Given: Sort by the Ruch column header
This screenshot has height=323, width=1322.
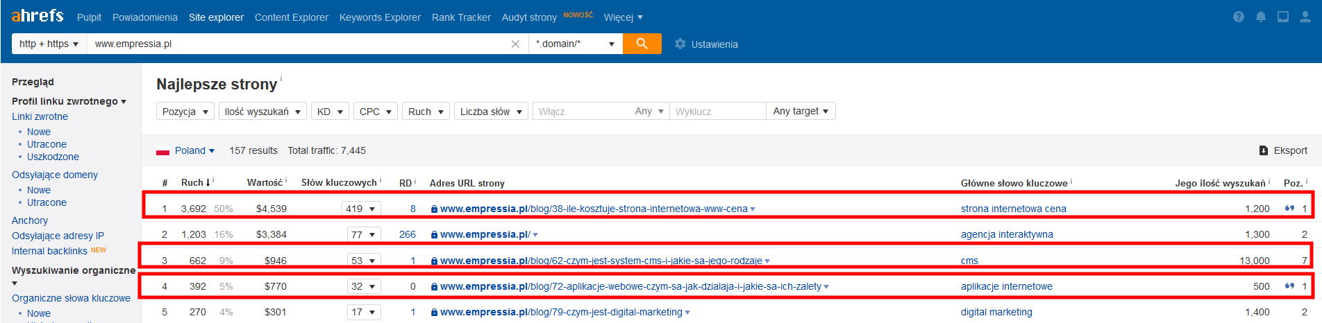Looking at the screenshot, I should [192, 182].
